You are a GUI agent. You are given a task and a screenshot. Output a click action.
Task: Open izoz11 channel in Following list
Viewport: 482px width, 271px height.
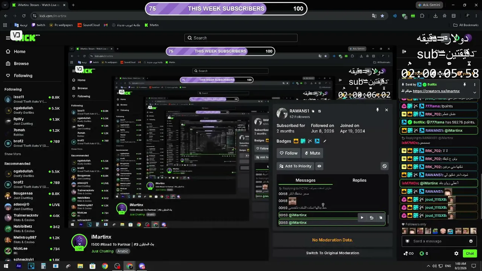[32, 99]
